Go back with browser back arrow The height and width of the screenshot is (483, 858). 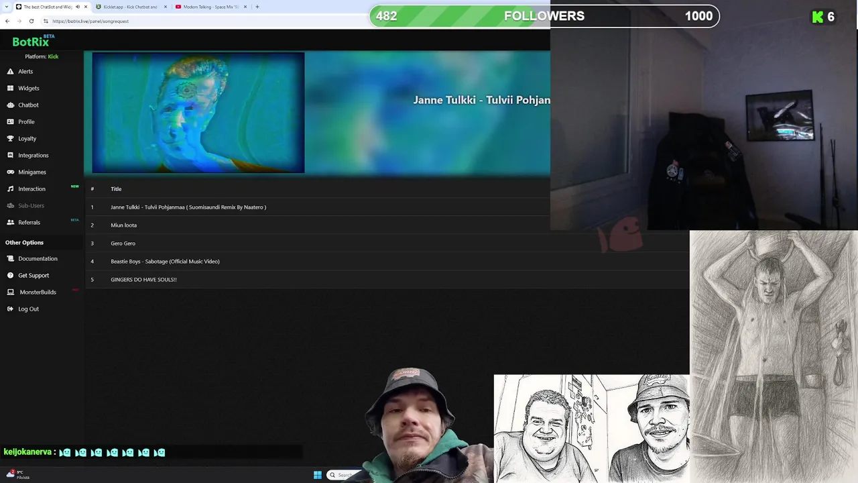click(x=7, y=21)
